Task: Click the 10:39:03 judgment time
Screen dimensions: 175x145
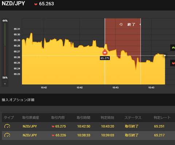Action: click(108, 135)
